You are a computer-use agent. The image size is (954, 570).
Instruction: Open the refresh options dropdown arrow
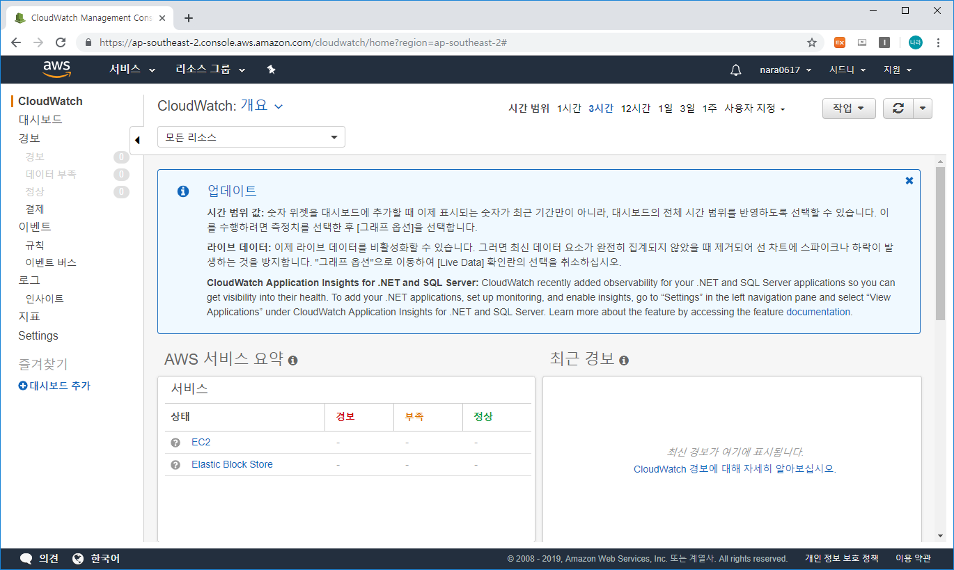[922, 108]
